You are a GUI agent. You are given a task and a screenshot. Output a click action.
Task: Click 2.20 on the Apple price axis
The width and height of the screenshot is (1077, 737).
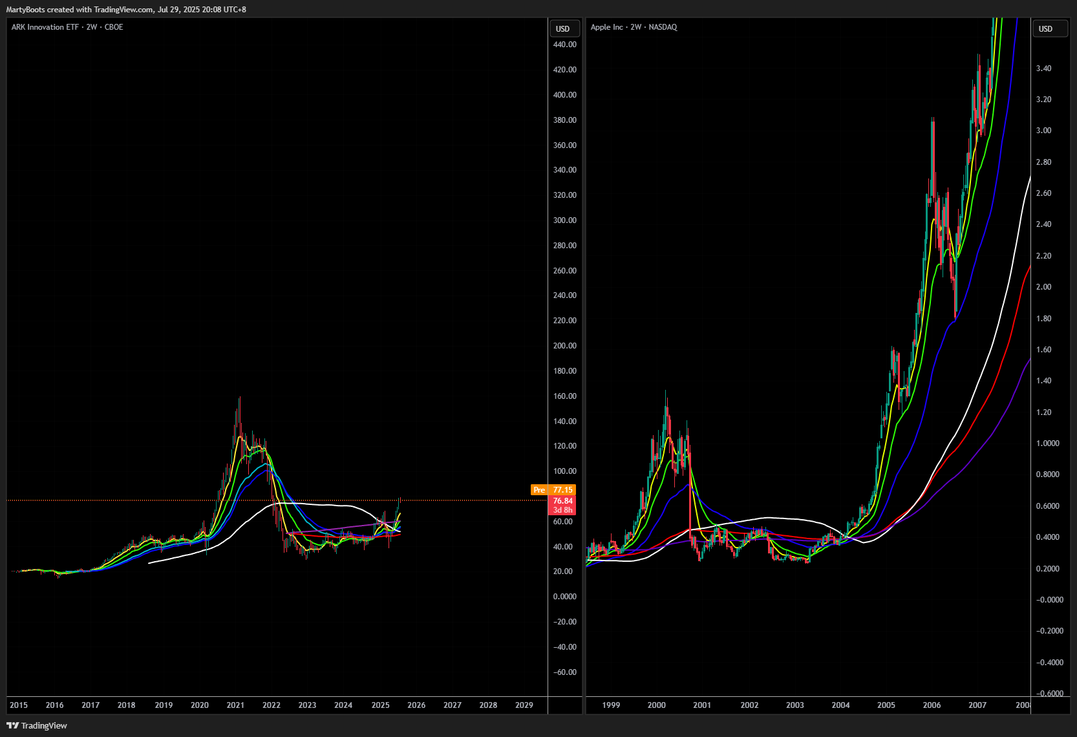point(1043,256)
